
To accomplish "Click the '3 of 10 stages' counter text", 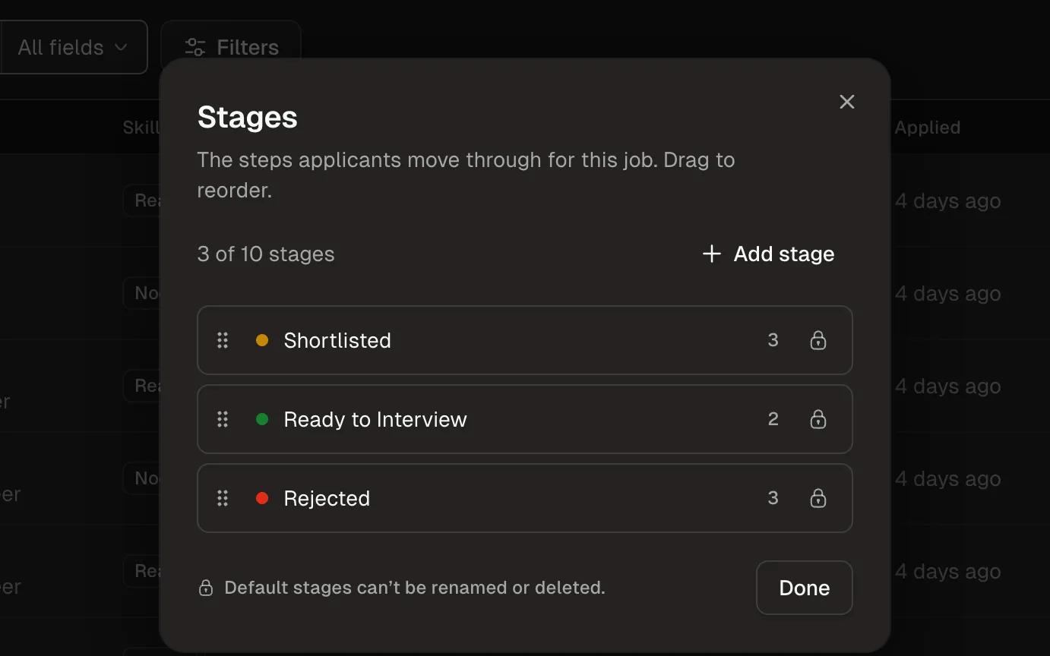I will click(266, 254).
